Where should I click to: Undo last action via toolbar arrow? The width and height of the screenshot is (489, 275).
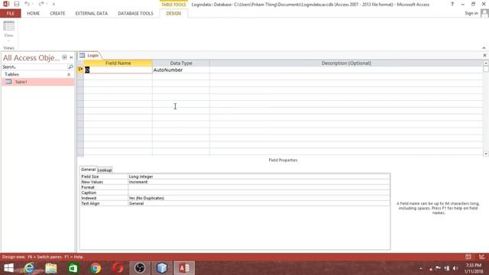pos(28,4)
